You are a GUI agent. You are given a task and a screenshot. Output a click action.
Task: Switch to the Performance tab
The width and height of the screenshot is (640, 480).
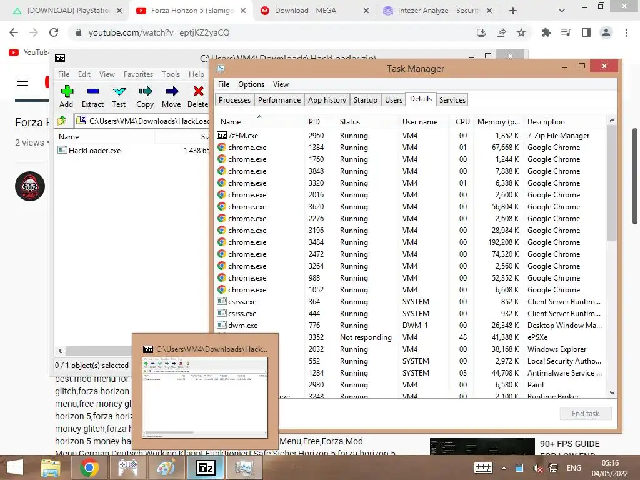(x=279, y=100)
